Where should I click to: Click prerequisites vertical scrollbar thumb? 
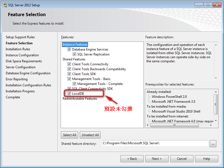pos(216,104)
